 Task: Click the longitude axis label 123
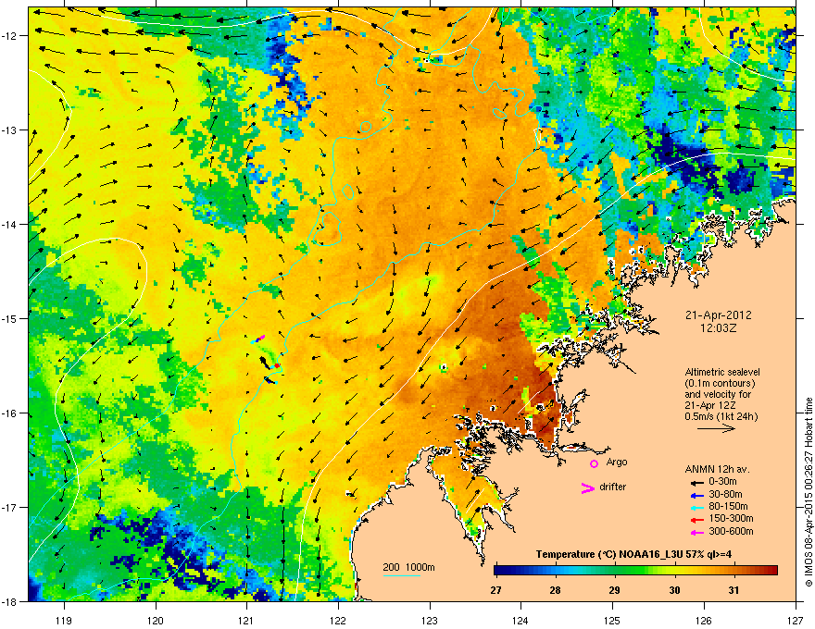[430, 621]
